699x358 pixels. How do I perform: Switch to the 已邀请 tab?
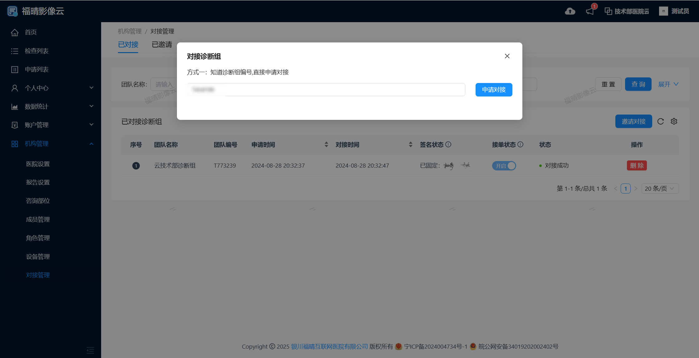click(x=162, y=45)
